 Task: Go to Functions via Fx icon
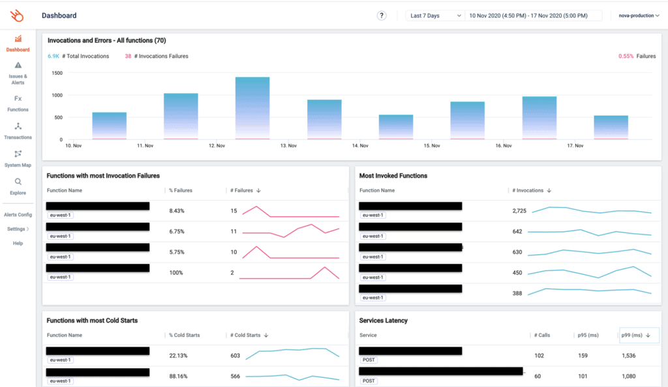coord(18,98)
